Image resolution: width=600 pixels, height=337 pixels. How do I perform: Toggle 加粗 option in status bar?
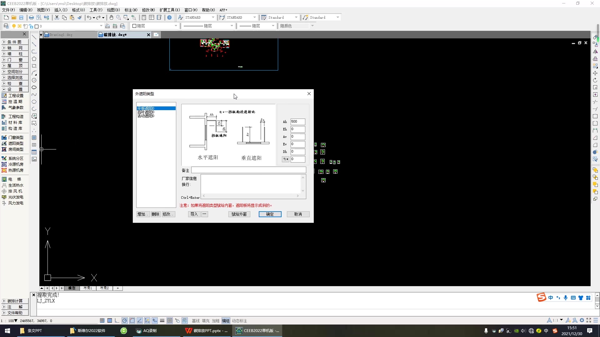pyautogui.click(x=216, y=321)
